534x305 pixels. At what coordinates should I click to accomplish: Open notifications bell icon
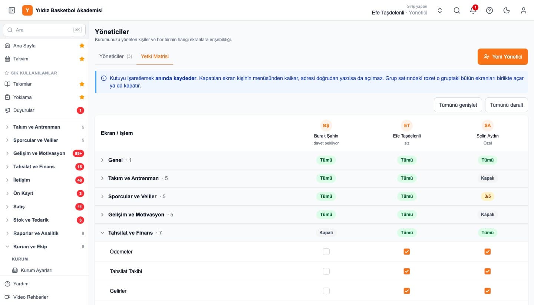pyautogui.click(x=473, y=10)
